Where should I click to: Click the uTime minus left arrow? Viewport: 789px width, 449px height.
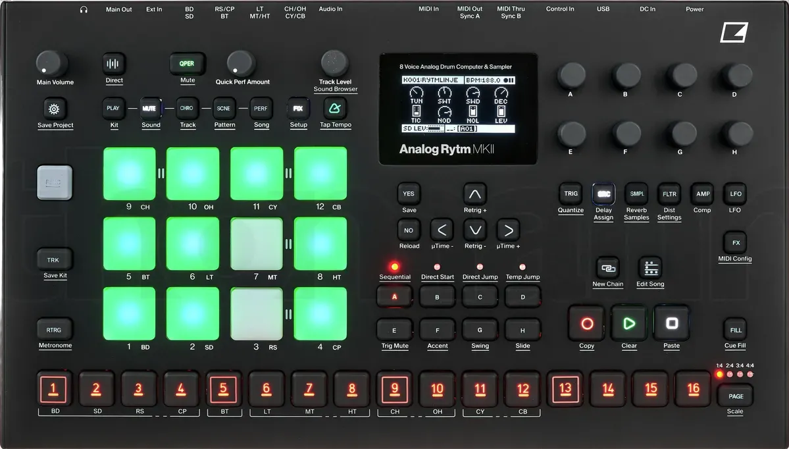click(x=442, y=231)
